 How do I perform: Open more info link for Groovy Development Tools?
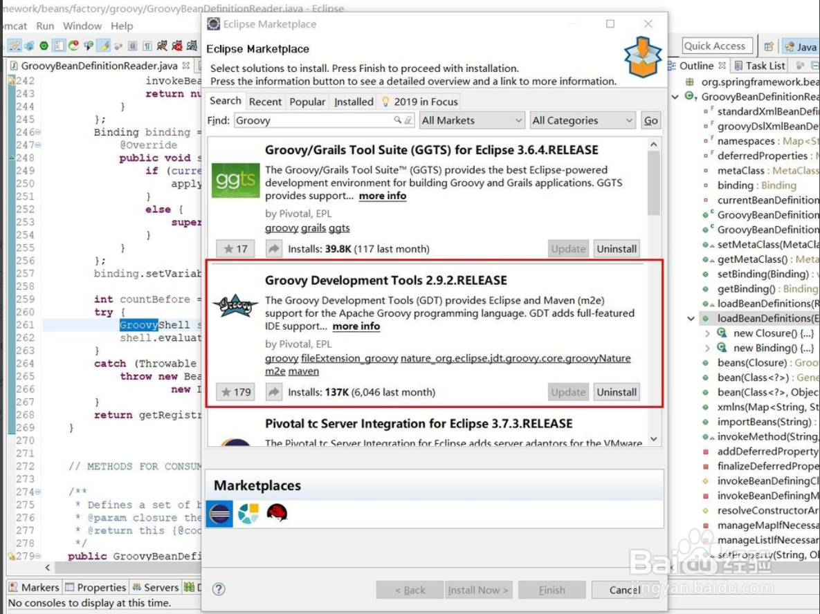(356, 326)
